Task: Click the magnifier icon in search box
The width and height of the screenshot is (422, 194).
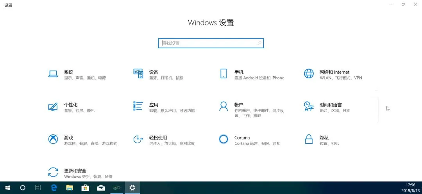Action: click(259, 43)
